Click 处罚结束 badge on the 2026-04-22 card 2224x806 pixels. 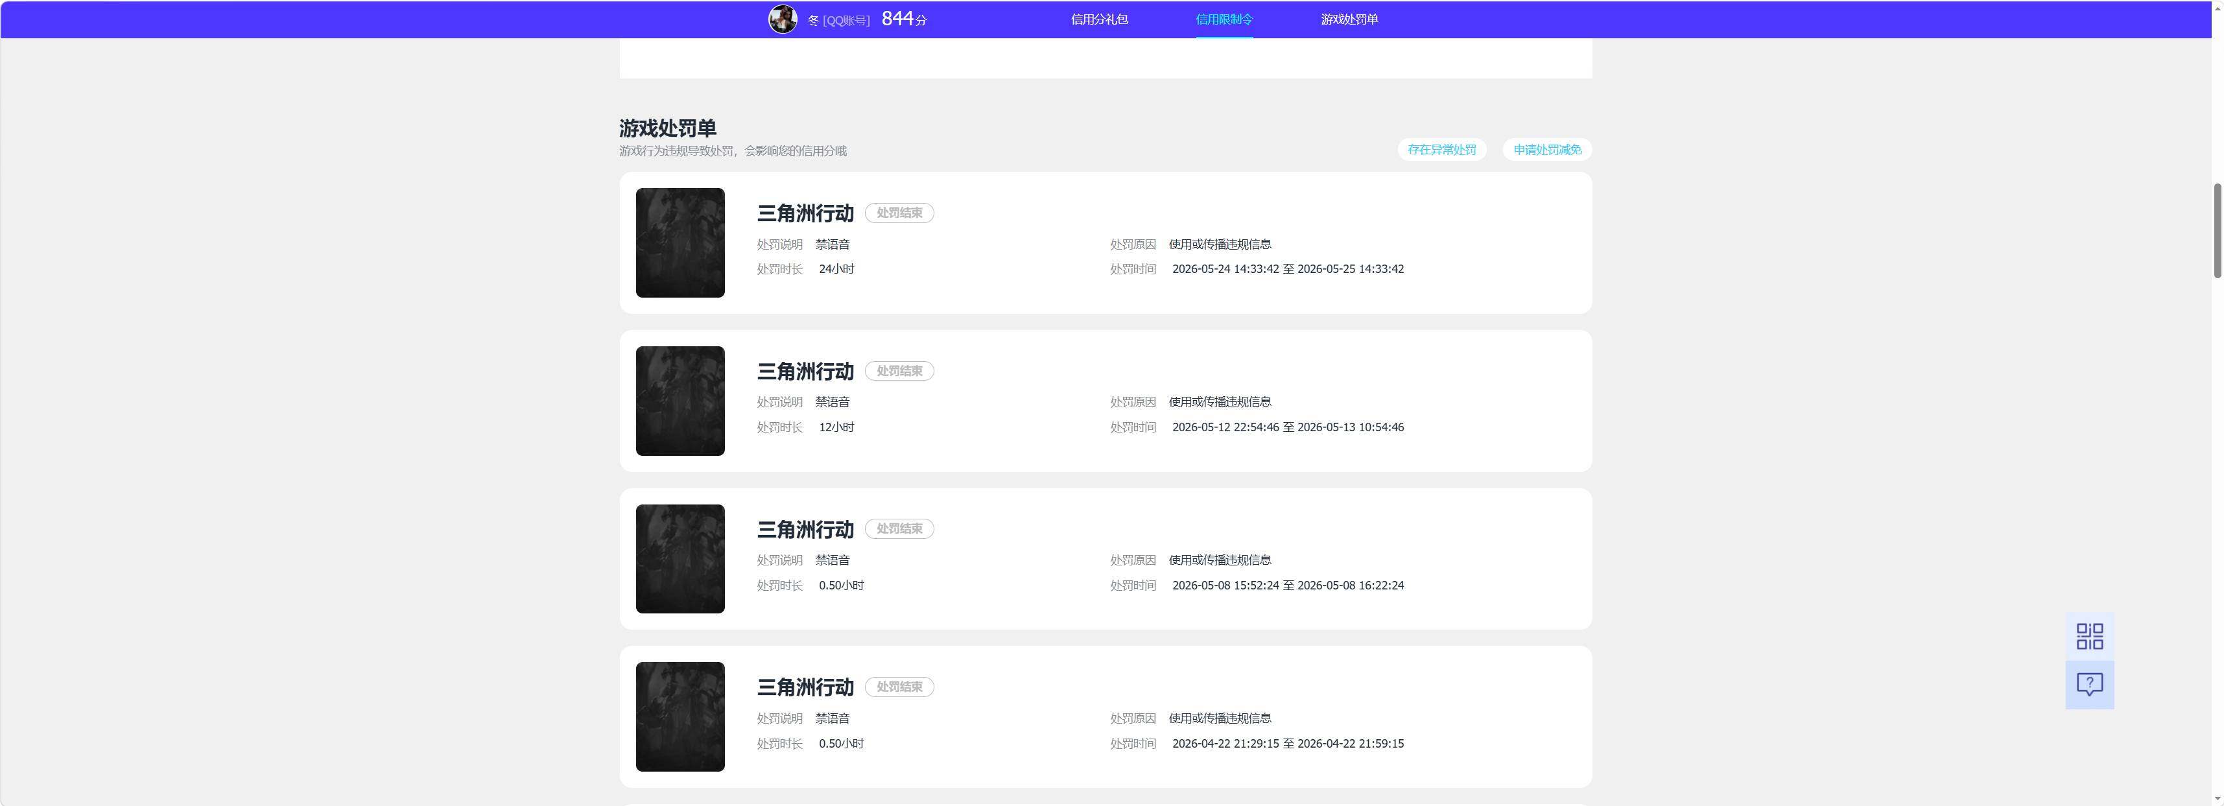pyautogui.click(x=899, y=687)
